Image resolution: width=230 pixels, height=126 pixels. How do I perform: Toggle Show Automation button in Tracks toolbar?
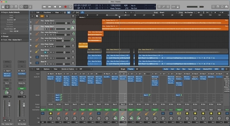tap(73, 13)
